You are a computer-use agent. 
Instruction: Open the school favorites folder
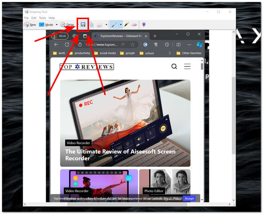pos(147,53)
